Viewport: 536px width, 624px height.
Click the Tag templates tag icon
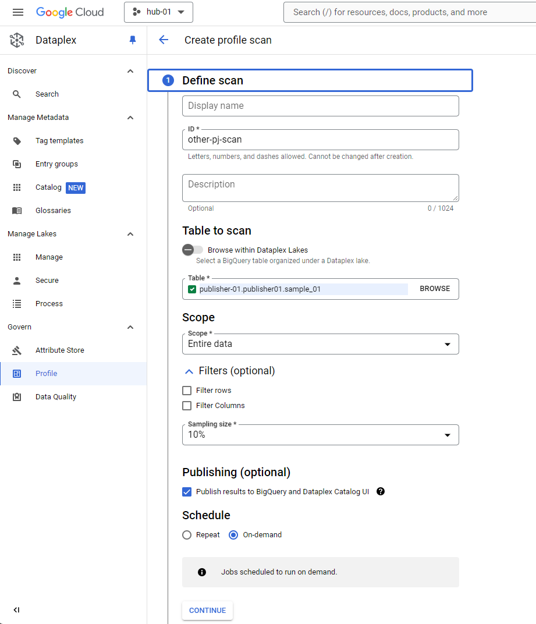17,141
